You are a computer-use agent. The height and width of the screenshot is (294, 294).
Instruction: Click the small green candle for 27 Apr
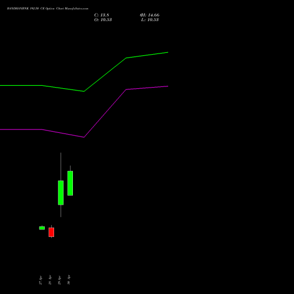(x=42, y=228)
